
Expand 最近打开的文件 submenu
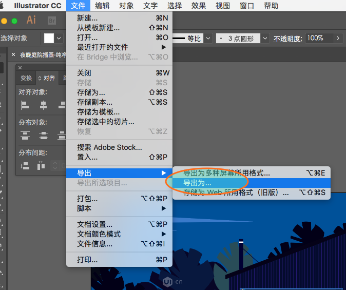pos(119,47)
